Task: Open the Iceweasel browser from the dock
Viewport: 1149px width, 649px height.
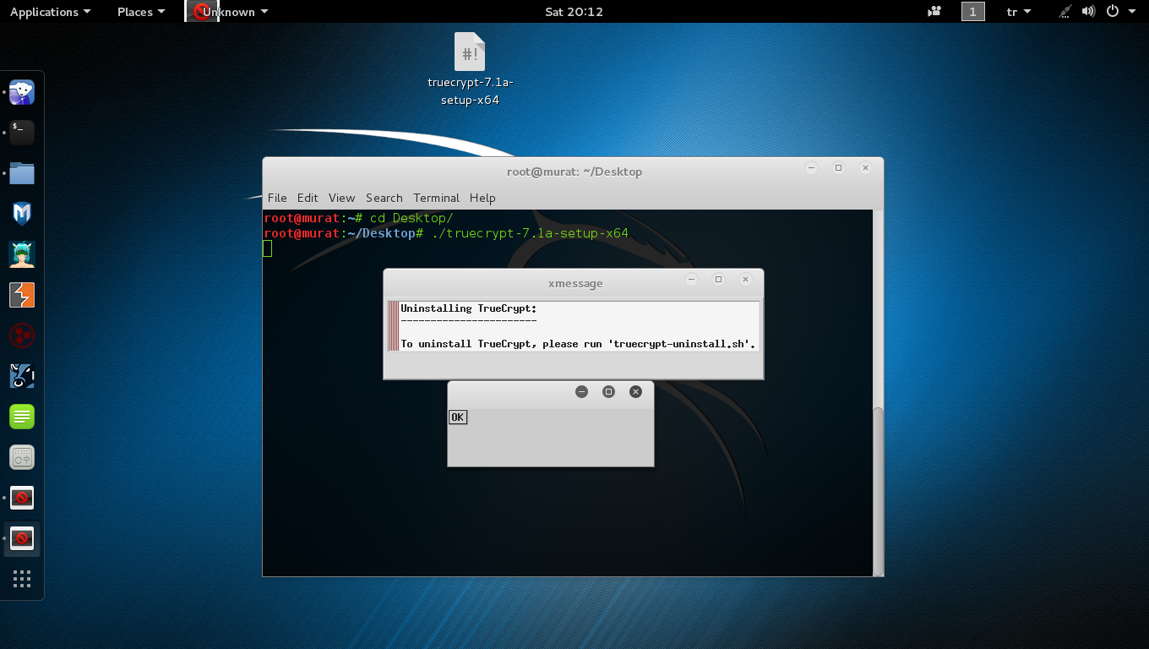Action: 22,91
